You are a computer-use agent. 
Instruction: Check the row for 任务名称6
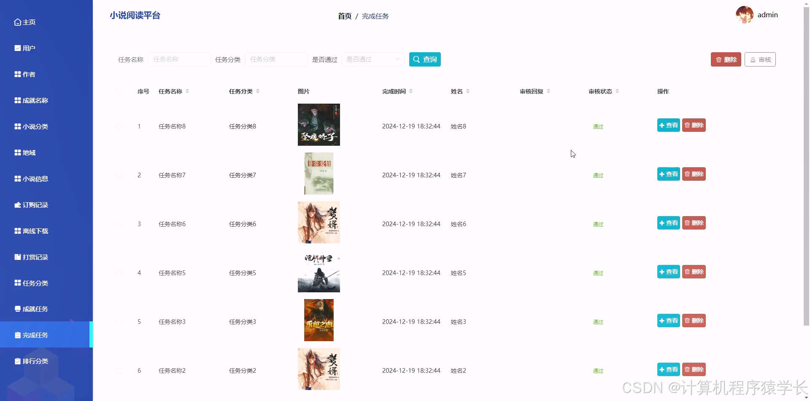click(x=119, y=224)
